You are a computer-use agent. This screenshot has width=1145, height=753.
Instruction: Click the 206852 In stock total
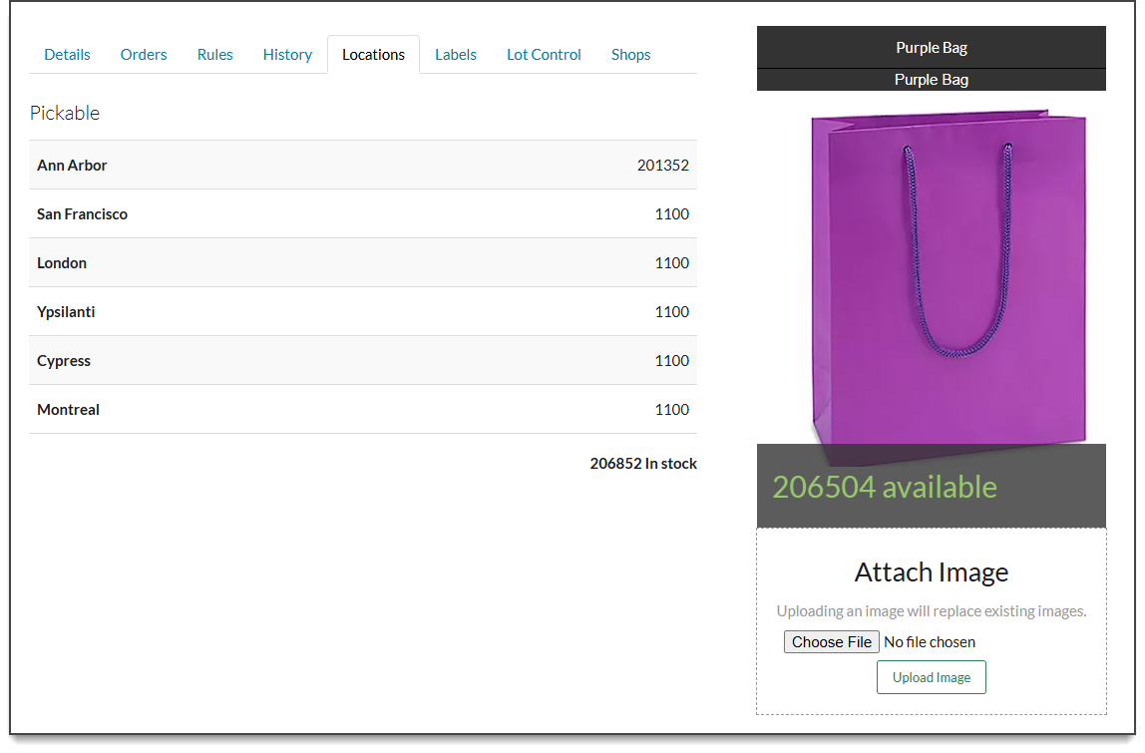click(x=642, y=464)
